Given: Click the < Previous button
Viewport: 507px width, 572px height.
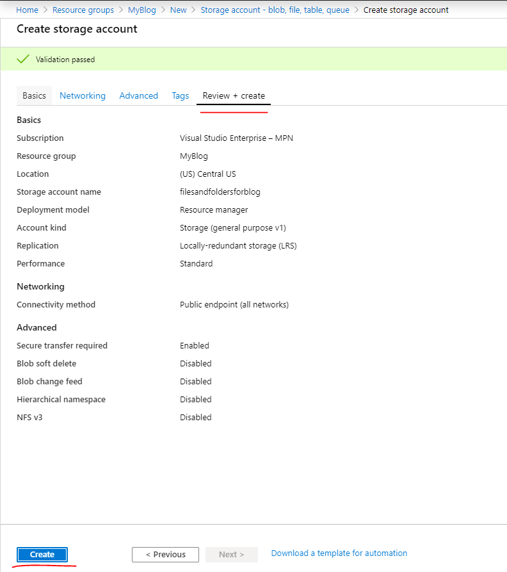Looking at the screenshot, I should click(165, 555).
